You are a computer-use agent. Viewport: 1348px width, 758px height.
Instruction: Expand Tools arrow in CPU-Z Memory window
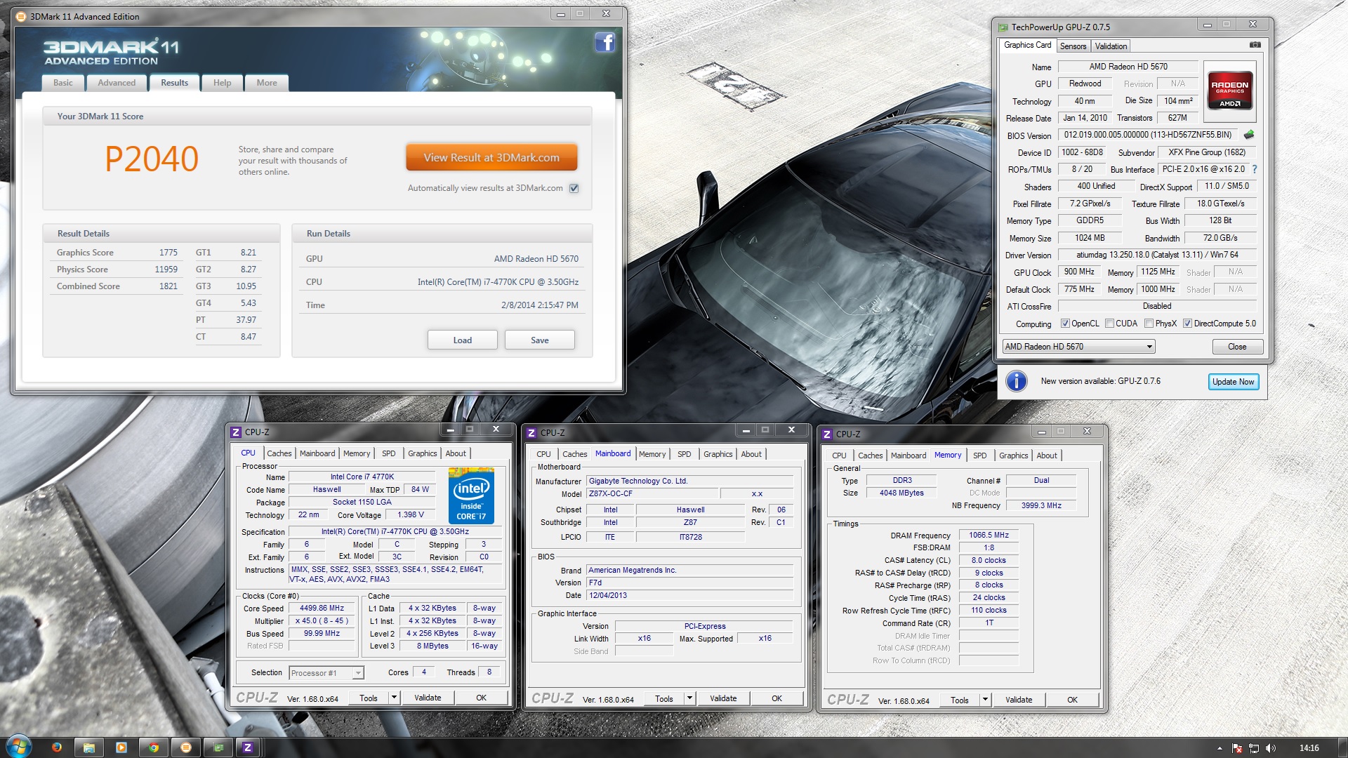(x=985, y=700)
